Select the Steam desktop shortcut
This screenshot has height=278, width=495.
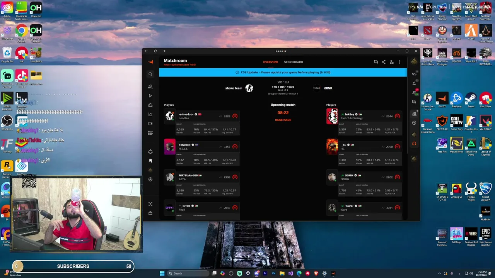click(x=471, y=100)
